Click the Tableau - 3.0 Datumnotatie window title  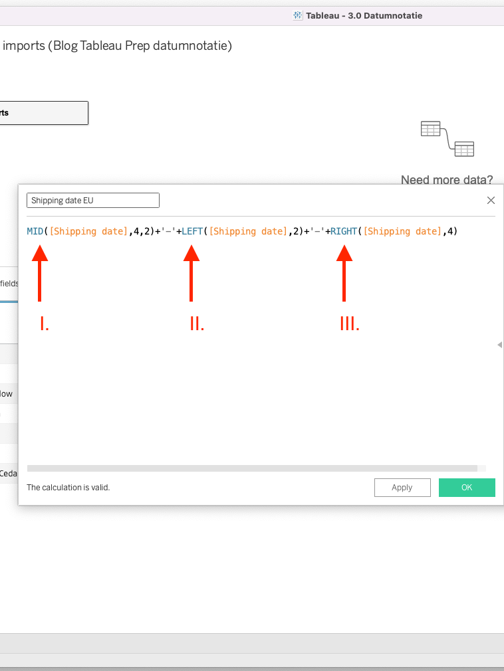[x=363, y=15]
